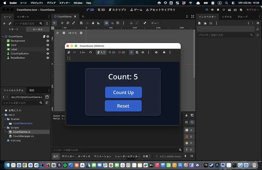
Task: Switch to the シグナル tab
Action: pos(227,17)
